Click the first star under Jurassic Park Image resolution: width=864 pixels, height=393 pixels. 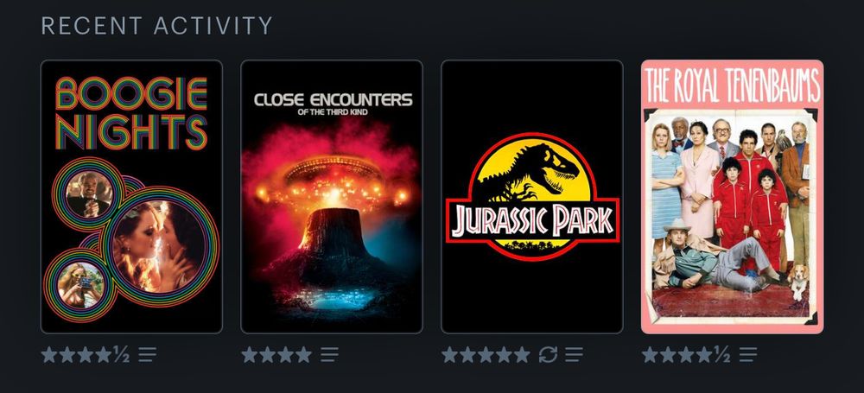point(449,354)
